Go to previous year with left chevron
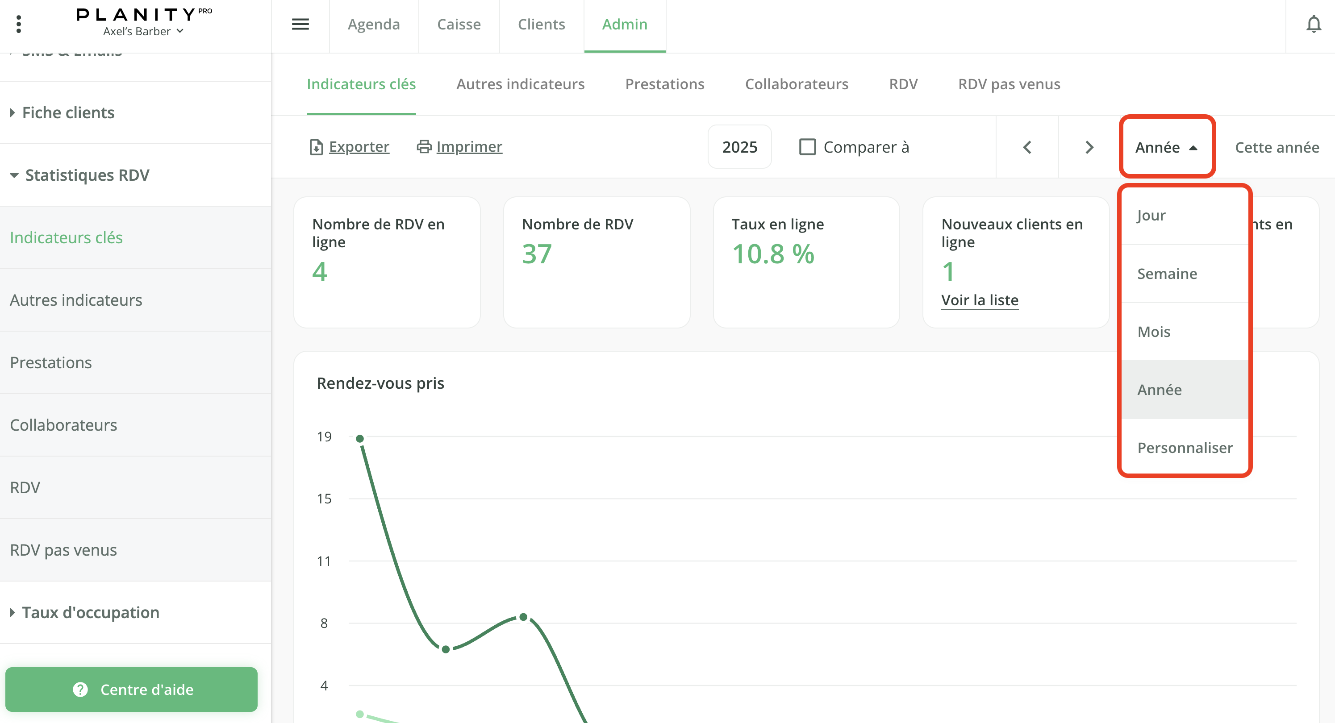This screenshot has width=1335, height=723. (1027, 147)
